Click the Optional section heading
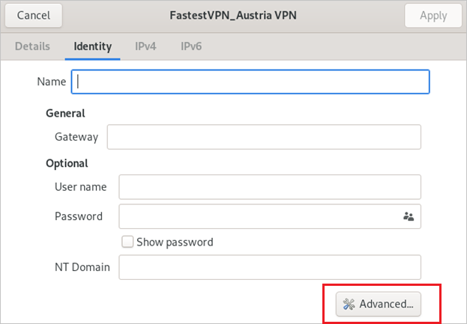The width and height of the screenshot is (467, 324). coord(67,163)
